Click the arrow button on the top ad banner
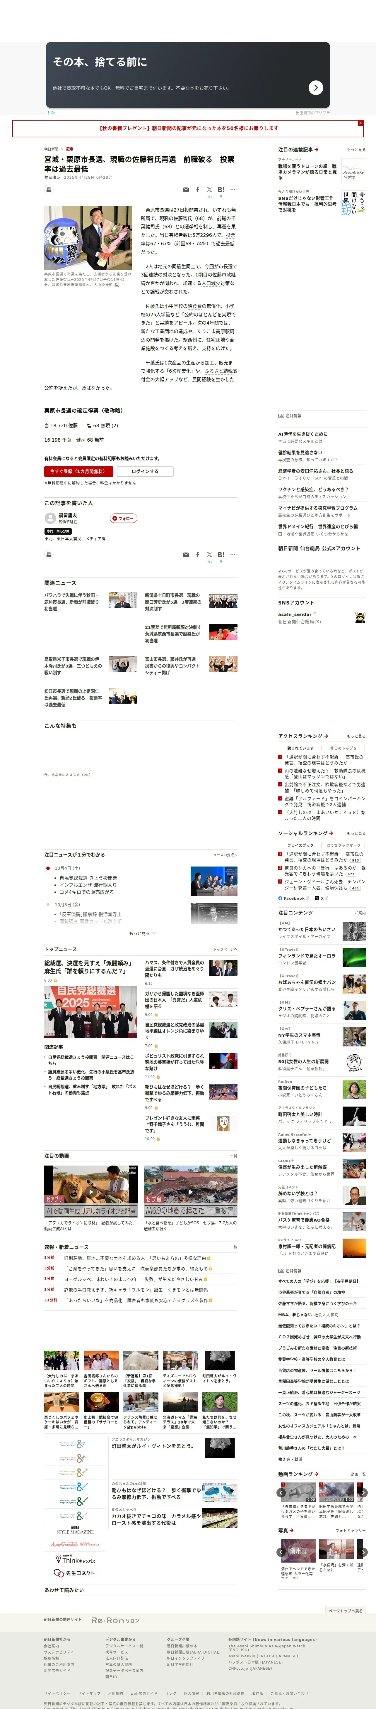This screenshot has width=376, height=1709. (316, 87)
